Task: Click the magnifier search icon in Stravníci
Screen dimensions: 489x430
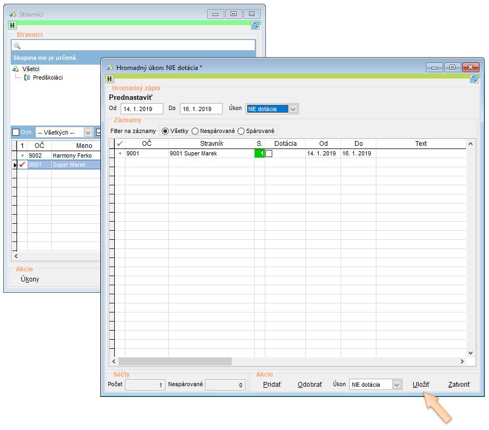Action: click(x=17, y=46)
